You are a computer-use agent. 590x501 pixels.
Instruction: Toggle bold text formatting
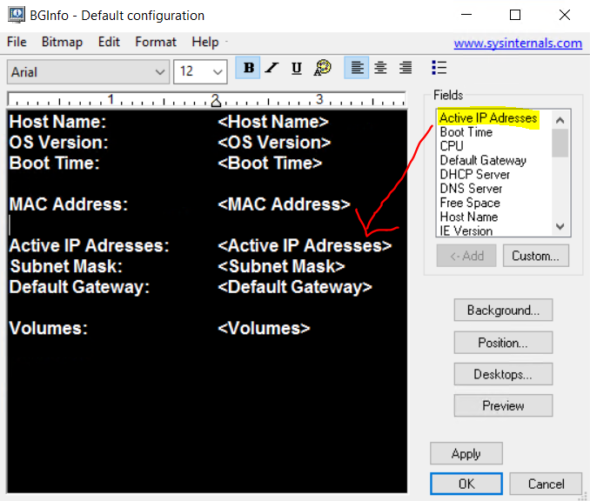tap(249, 69)
